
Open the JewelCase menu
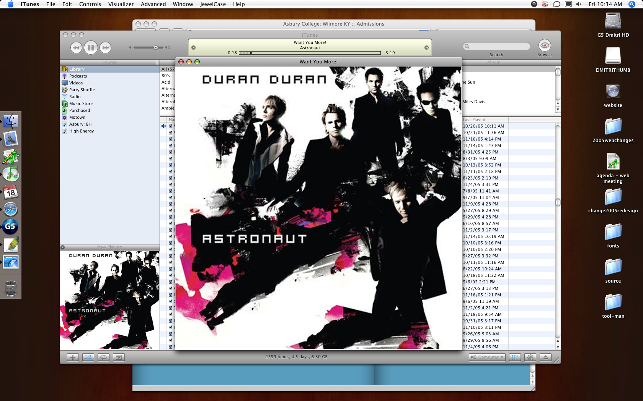click(213, 4)
